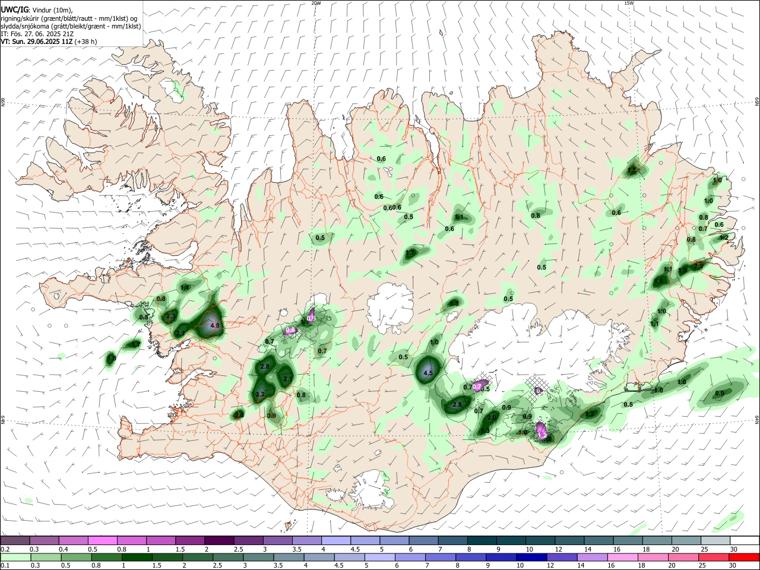Image resolution: width=760 pixels, height=570 pixels.
Task: Click the pink 0.7 snow value on the glacier
Action: (477, 387)
